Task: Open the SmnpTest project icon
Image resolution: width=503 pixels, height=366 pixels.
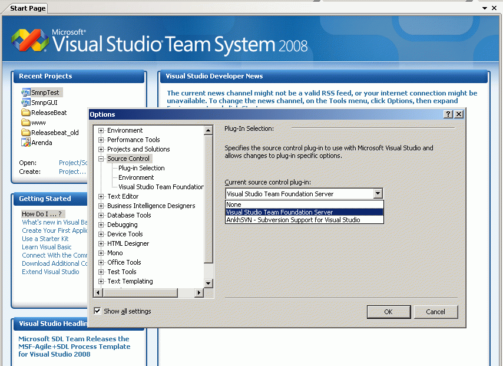Action: [x=26, y=93]
